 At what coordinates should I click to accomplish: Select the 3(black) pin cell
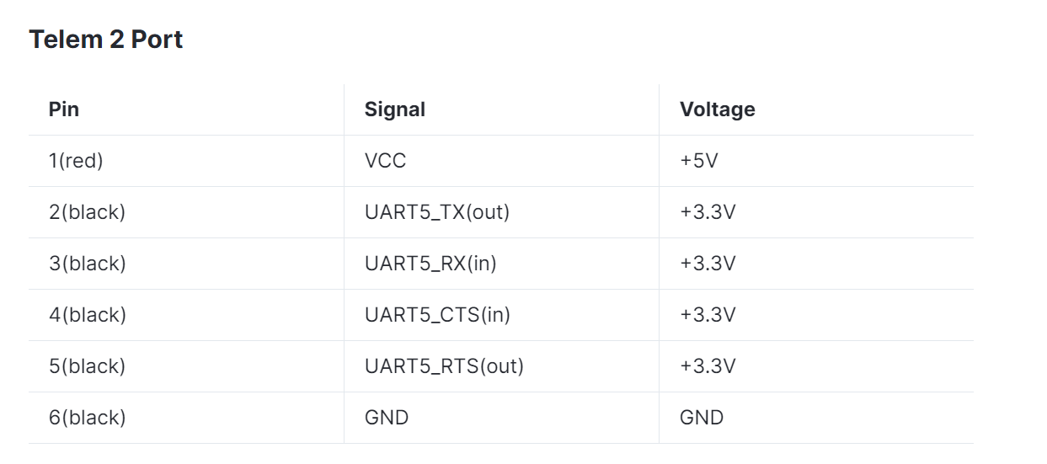[x=87, y=264]
